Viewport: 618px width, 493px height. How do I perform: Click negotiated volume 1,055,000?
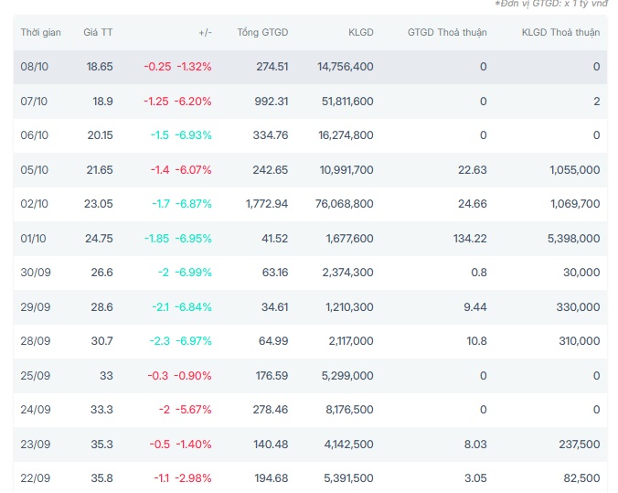575,170
